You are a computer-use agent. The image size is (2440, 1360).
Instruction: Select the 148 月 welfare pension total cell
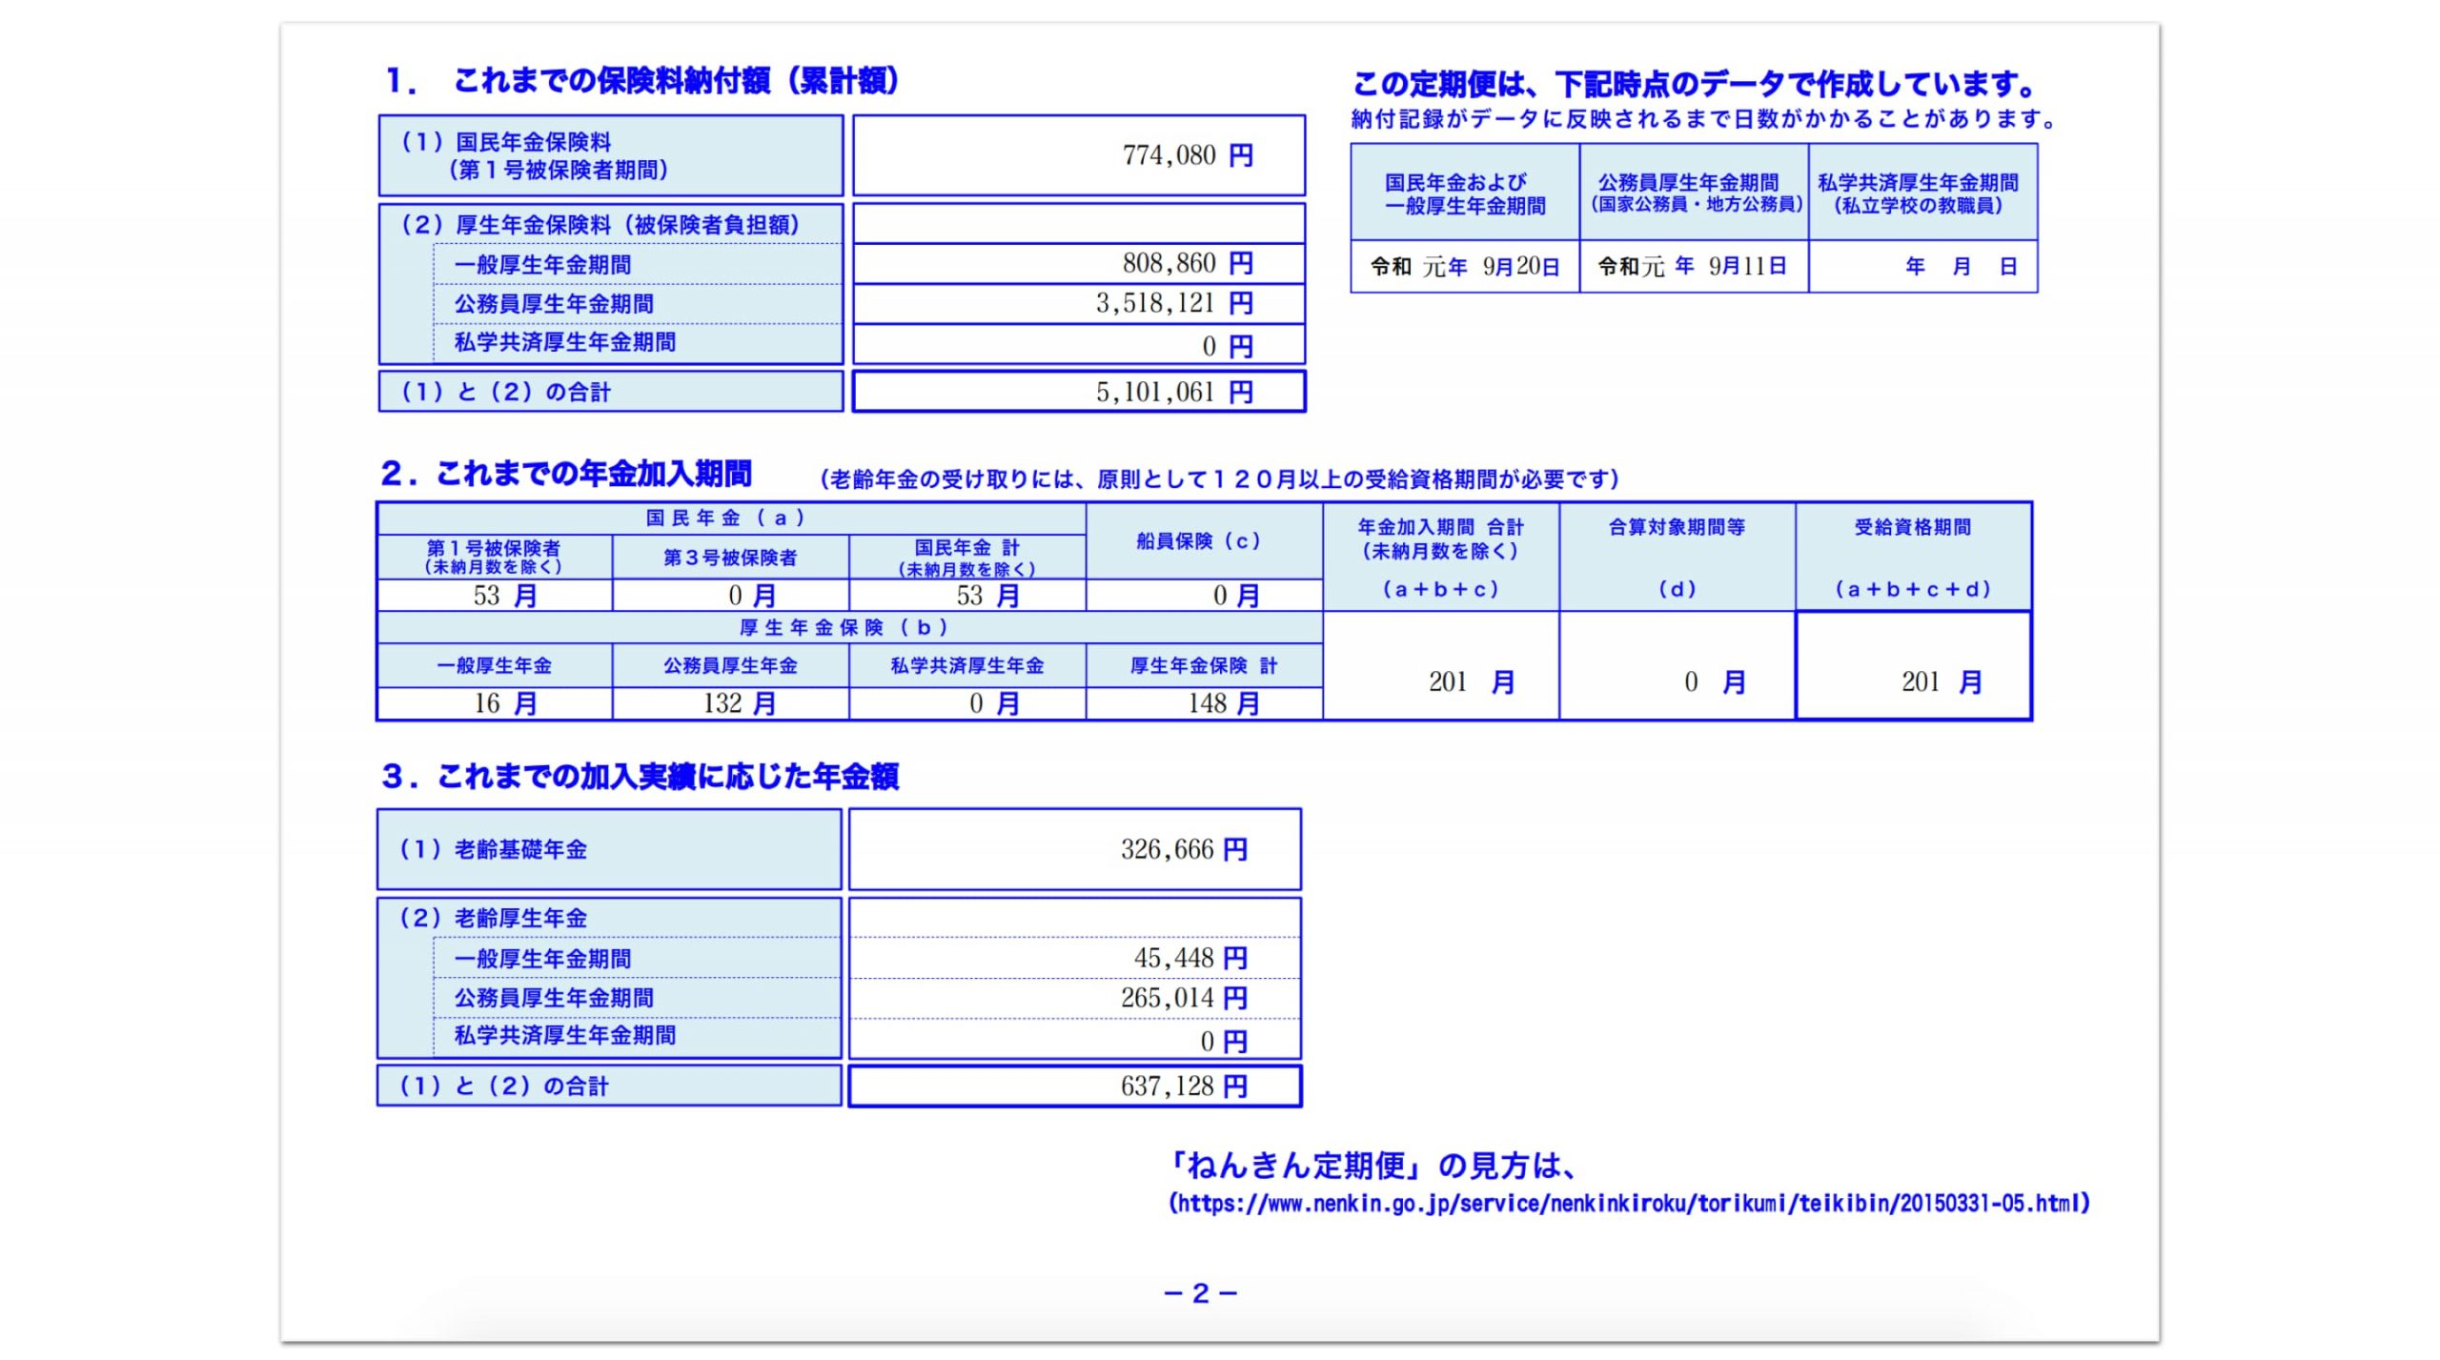(1204, 703)
